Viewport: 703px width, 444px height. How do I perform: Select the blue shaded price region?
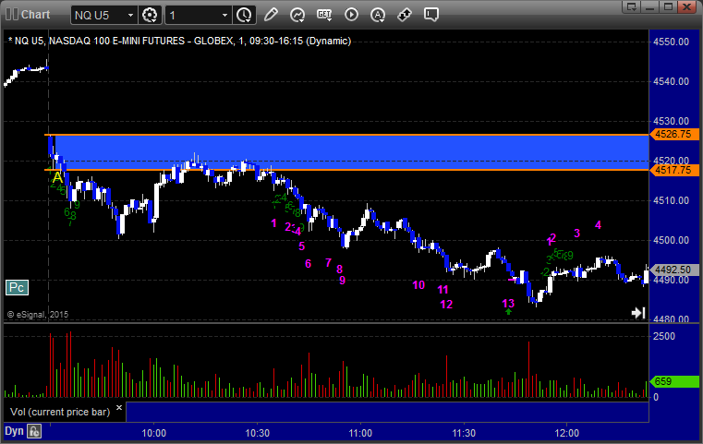pos(352,152)
